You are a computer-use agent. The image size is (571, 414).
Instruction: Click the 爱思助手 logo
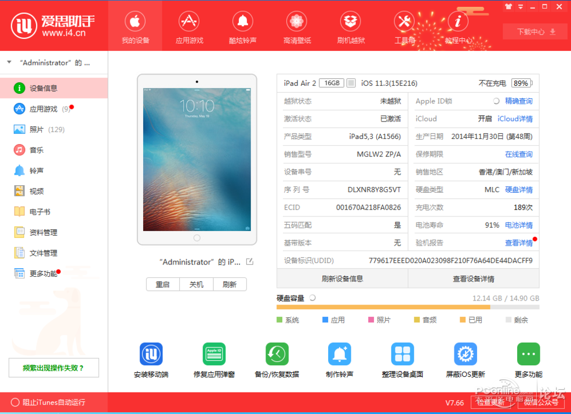[52, 25]
